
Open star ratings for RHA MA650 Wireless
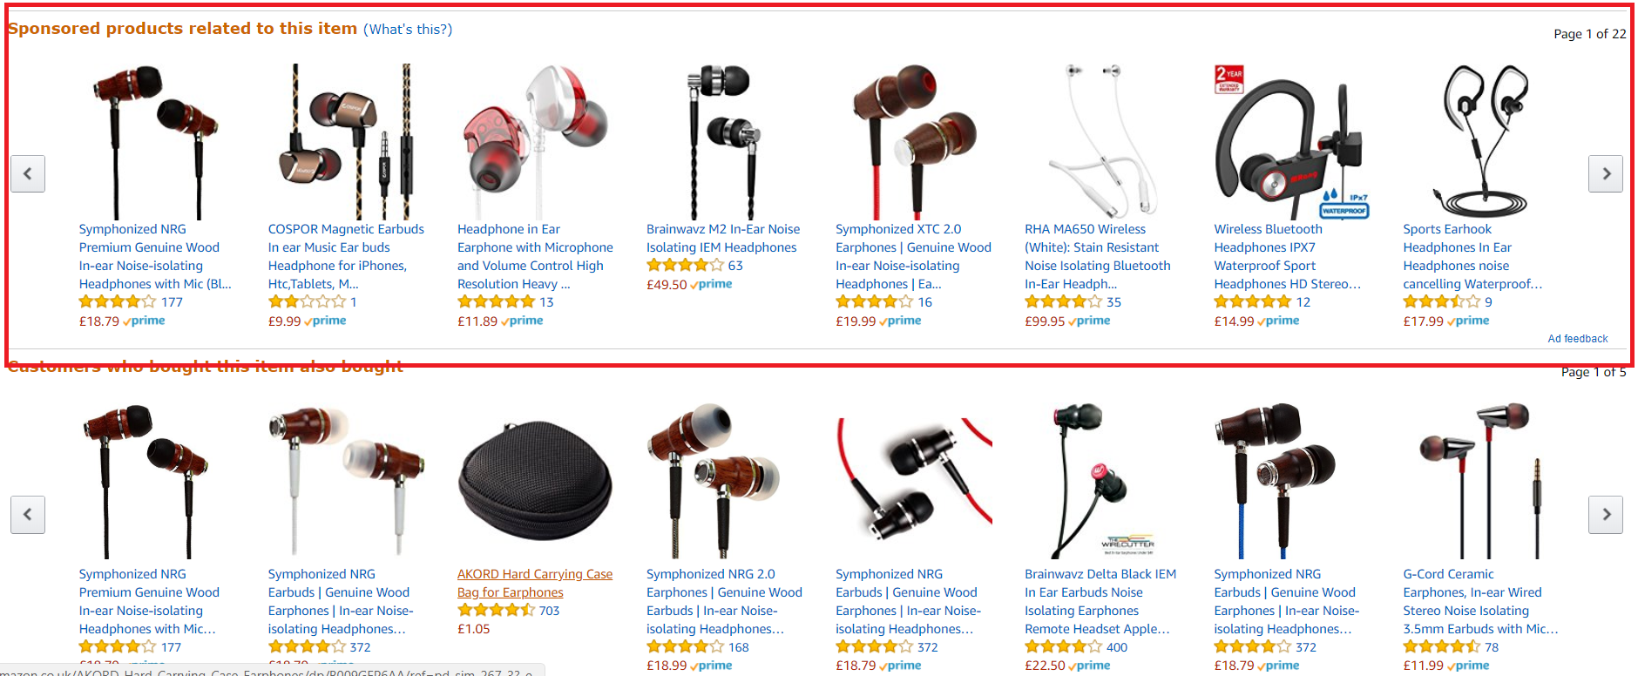pos(1063,302)
